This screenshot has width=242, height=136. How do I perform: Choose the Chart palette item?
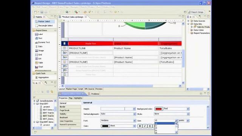coord(39,67)
